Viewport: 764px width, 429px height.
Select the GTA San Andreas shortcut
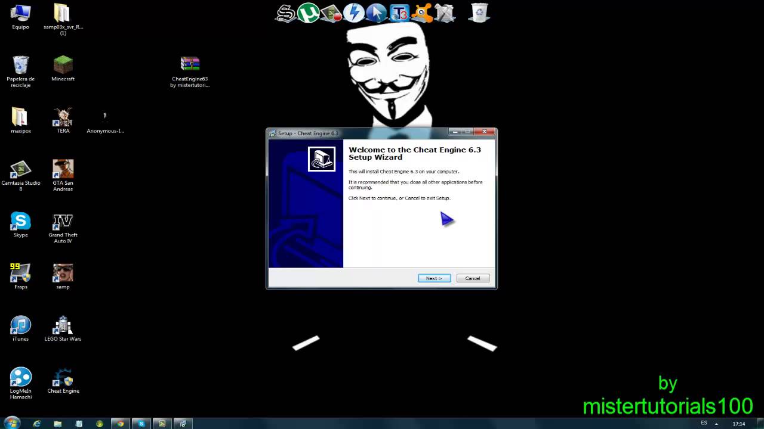(x=63, y=176)
